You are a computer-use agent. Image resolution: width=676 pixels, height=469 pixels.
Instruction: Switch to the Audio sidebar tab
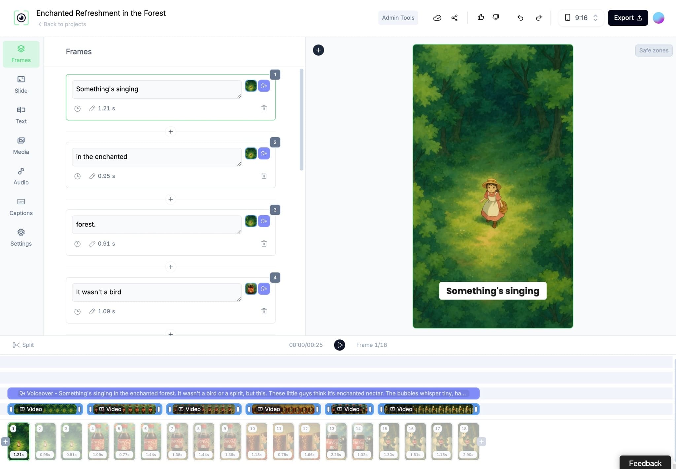21,176
